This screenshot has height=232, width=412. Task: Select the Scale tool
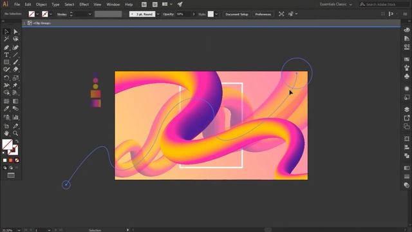pyautogui.click(x=15, y=78)
